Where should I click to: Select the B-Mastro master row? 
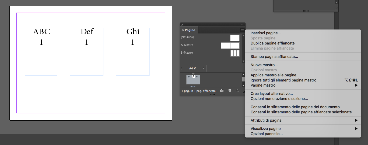click(210, 53)
